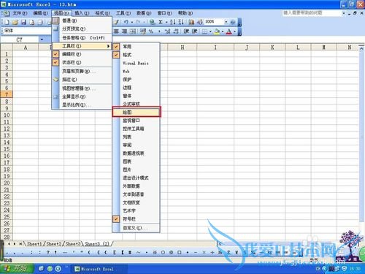Choose 全屏显示 (Full Screen) menu item
Viewport: 365px width, 274px height.
(x=82, y=96)
